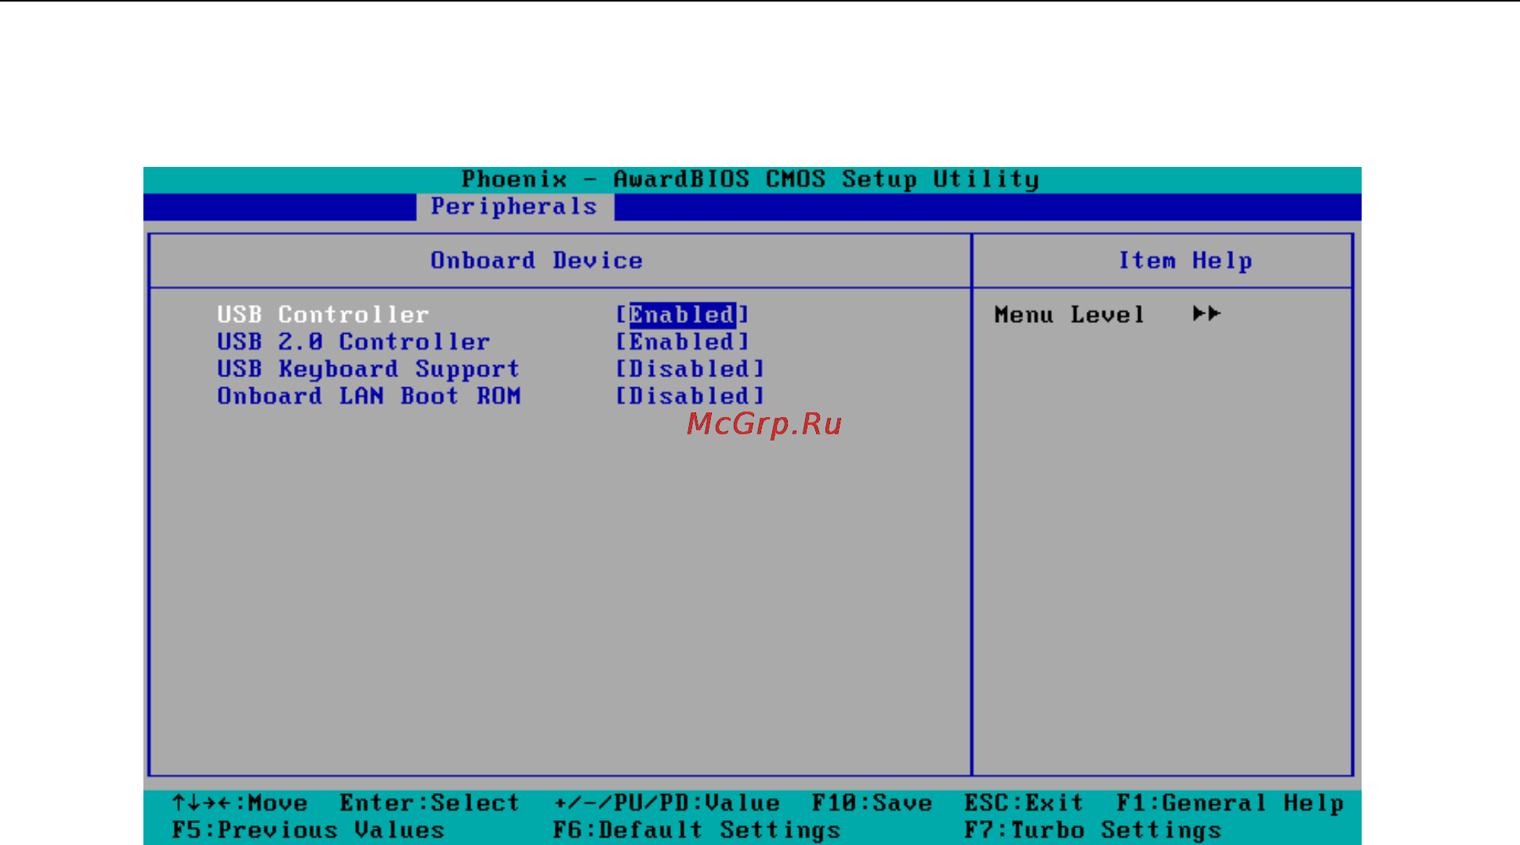Click the F1:General Help hint
1520x845 pixels.
click(x=1230, y=803)
